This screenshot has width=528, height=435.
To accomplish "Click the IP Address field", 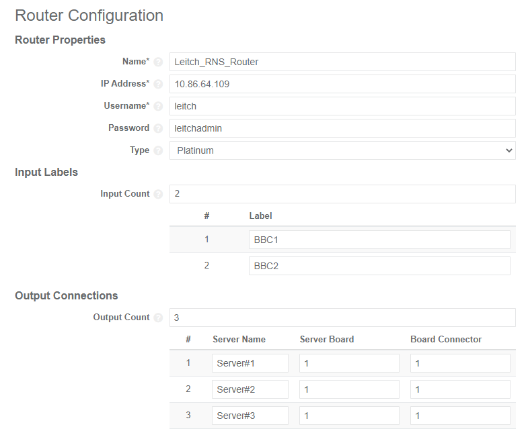I will click(342, 84).
